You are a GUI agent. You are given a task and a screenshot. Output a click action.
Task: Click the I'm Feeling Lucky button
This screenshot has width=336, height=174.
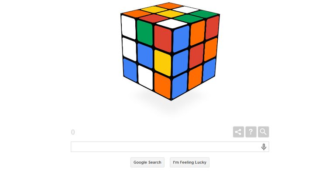pyautogui.click(x=190, y=162)
